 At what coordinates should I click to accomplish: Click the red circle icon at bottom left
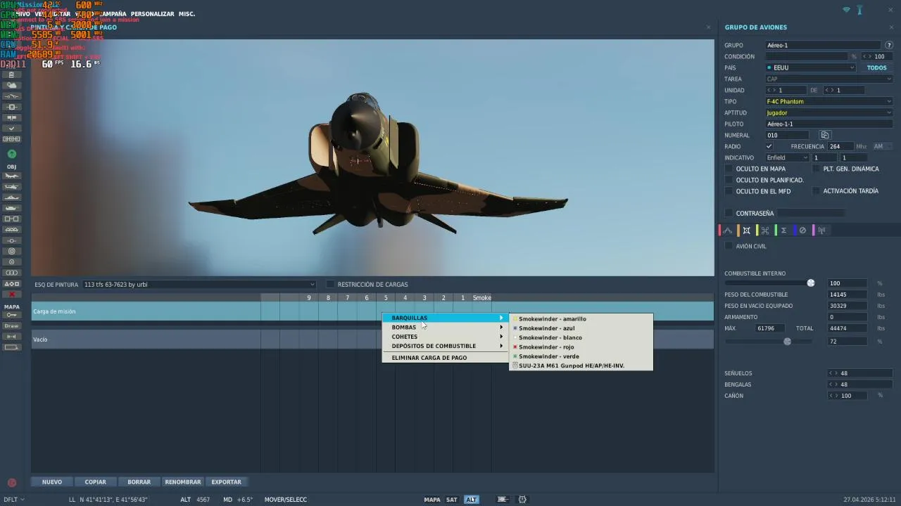pos(11,483)
